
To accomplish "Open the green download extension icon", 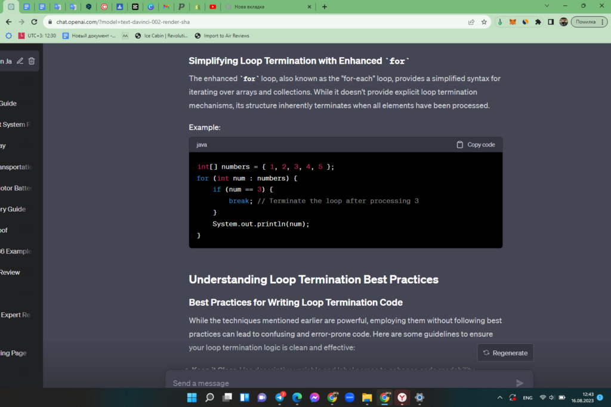I will 500,22.
